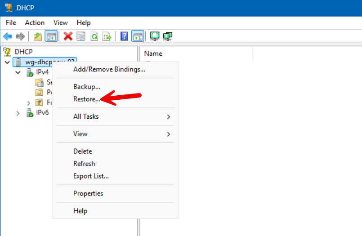Screen dimensions: 362x236
Task: Collapse the IPv4 tree node
Action: 18,72
